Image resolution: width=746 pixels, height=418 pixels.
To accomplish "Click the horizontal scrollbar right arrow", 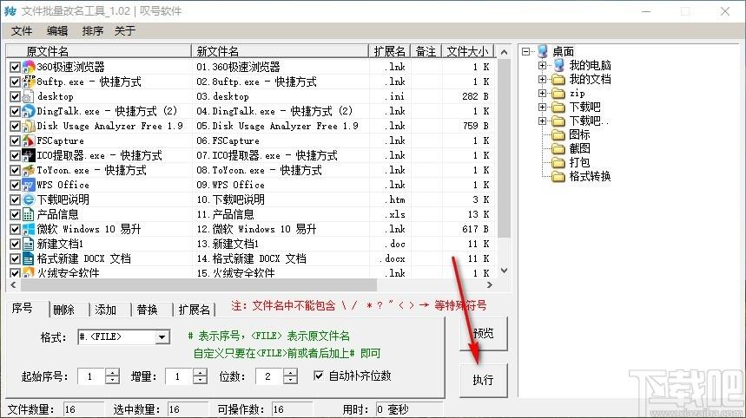I will (x=490, y=285).
